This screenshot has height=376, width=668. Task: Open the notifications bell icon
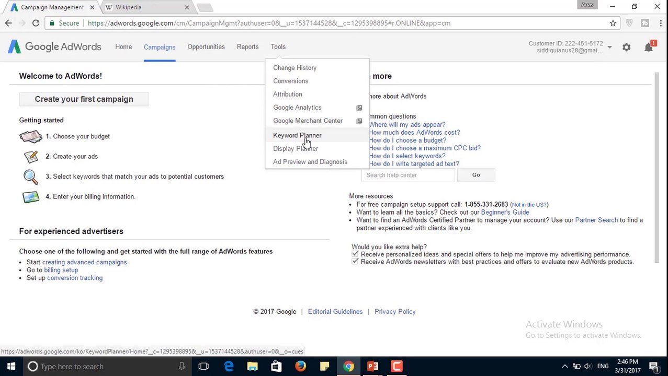pyautogui.click(x=649, y=47)
